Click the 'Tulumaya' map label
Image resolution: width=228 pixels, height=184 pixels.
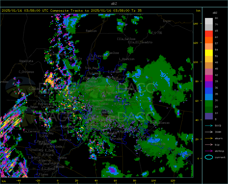coord(94,73)
